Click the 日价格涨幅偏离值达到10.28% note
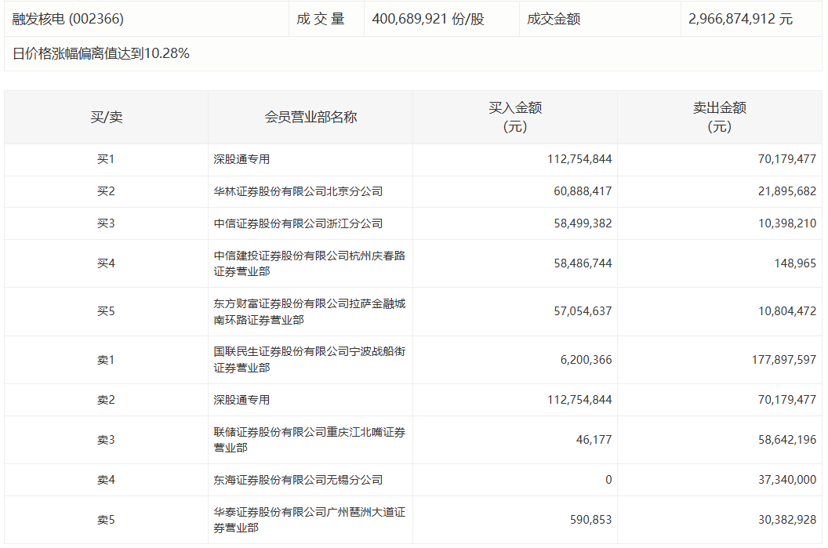Image resolution: width=828 pixels, height=548 pixels. (x=101, y=53)
